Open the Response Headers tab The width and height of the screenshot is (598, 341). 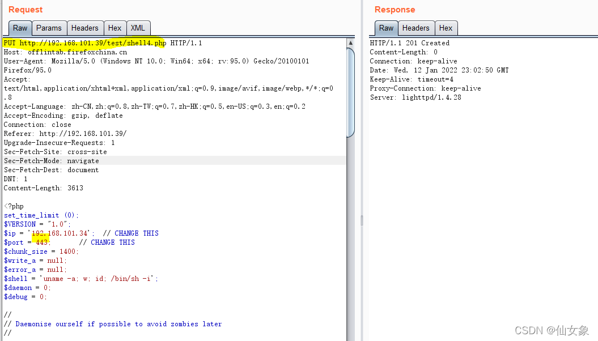(x=415, y=28)
